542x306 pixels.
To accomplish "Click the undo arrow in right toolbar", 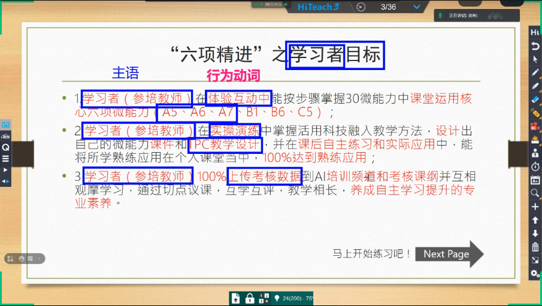I will click(535, 46).
